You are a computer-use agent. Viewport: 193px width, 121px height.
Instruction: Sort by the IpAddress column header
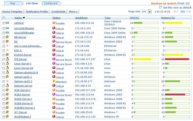coord(81,18)
